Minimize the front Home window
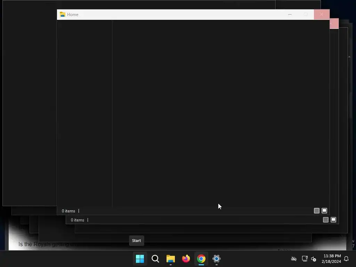Screen dimensions: 356x267 pyautogui.click(x=290, y=14)
